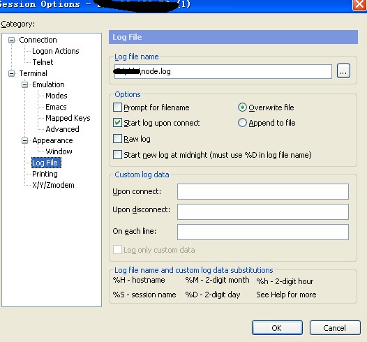Image resolution: width=367 pixels, height=342 pixels.
Task: Select Telnet category
Action: coord(43,62)
